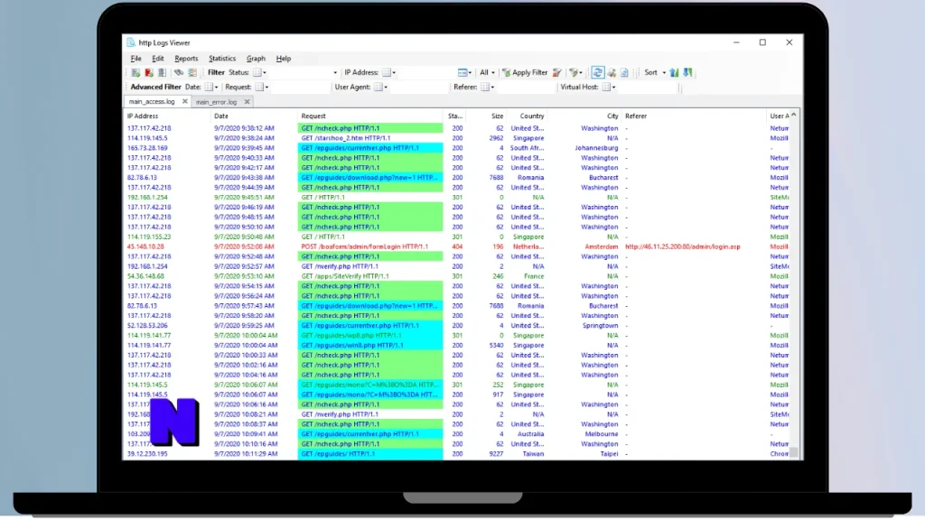Viewport: 925px width, 520px height.
Task: Click the Status filter grid icon
Action: pyautogui.click(x=257, y=72)
